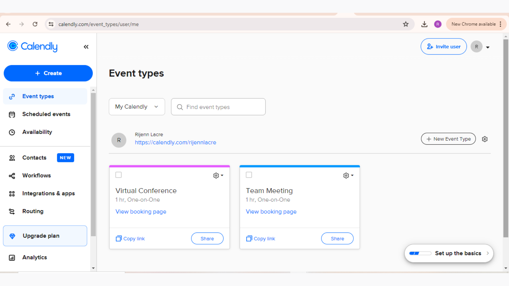509x286 pixels.
Task: Open the calendly.com/rijennlacre link
Action: tap(175, 142)
